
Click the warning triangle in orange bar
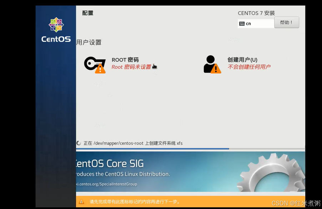click(x=81, y=202)
